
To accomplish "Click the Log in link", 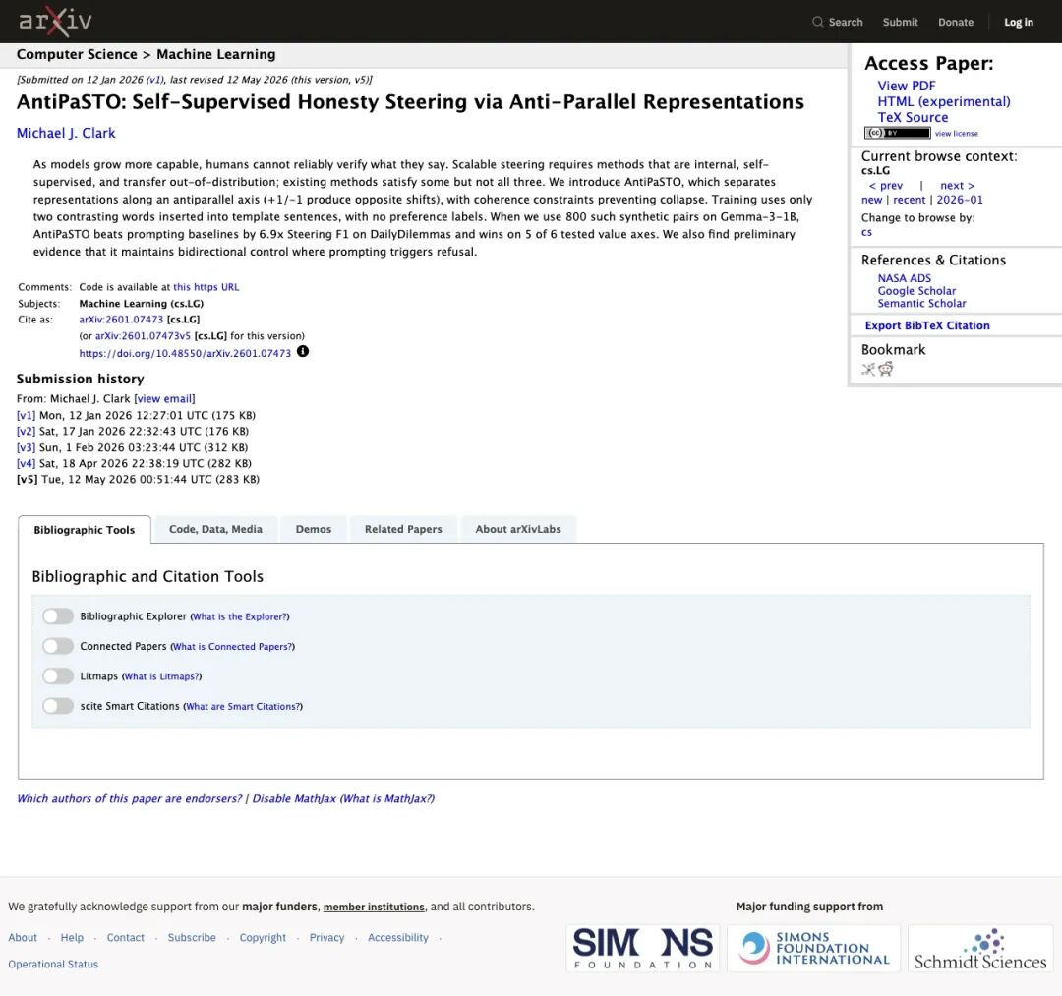I will pos(1019,22).
